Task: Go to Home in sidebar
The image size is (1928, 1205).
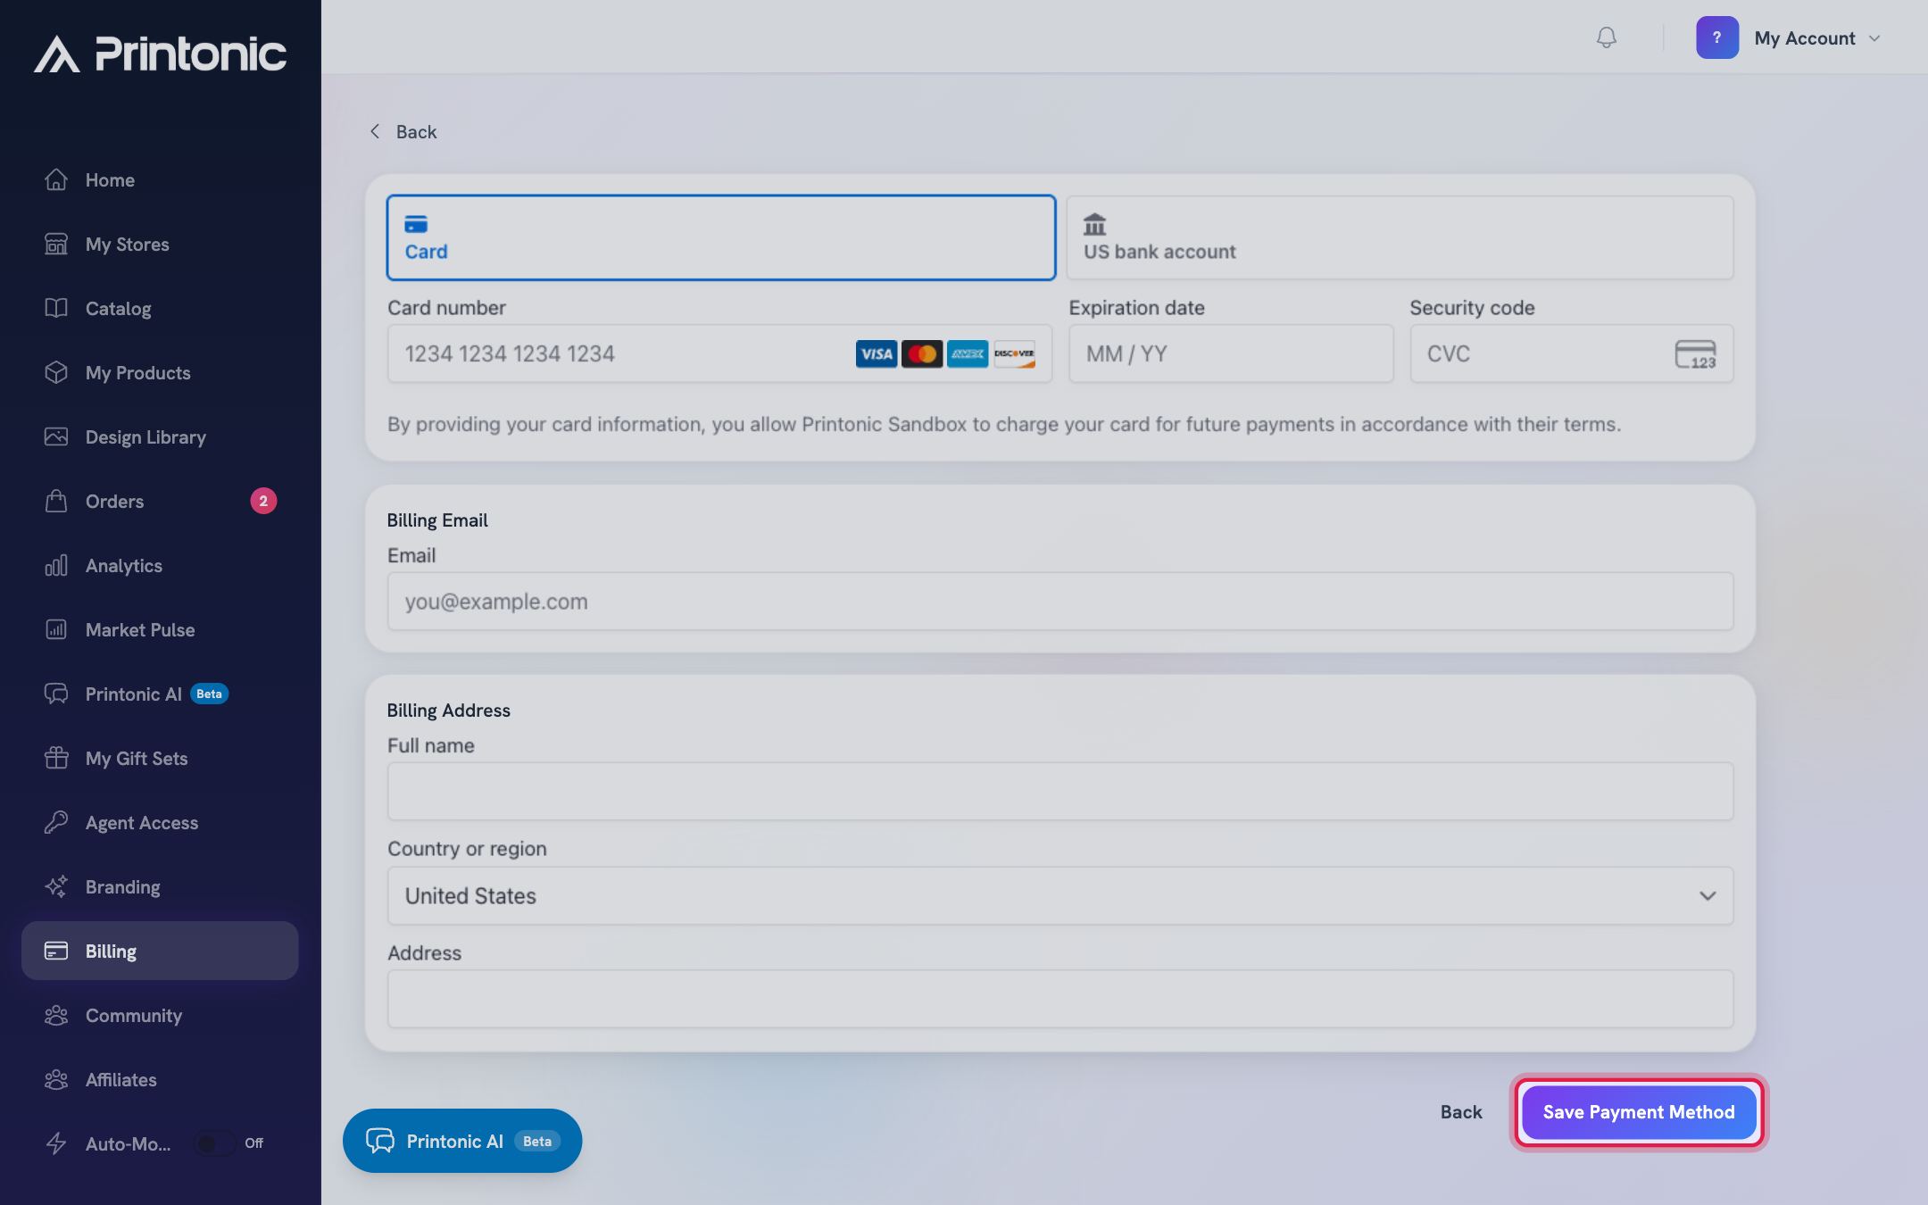Action: (x=160, y=179)
